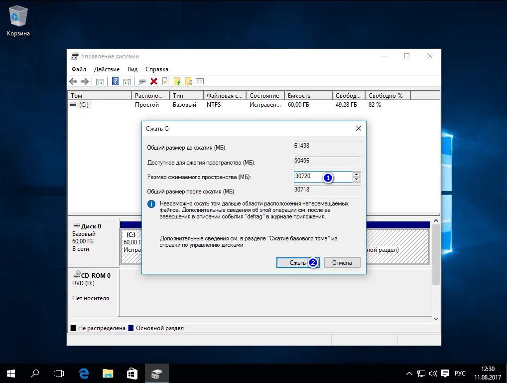The width and height of the screenshot is (507, 383).
Task: Sort by the Свободно % column header
Action: pyautogui.click(x=387, y=96)
